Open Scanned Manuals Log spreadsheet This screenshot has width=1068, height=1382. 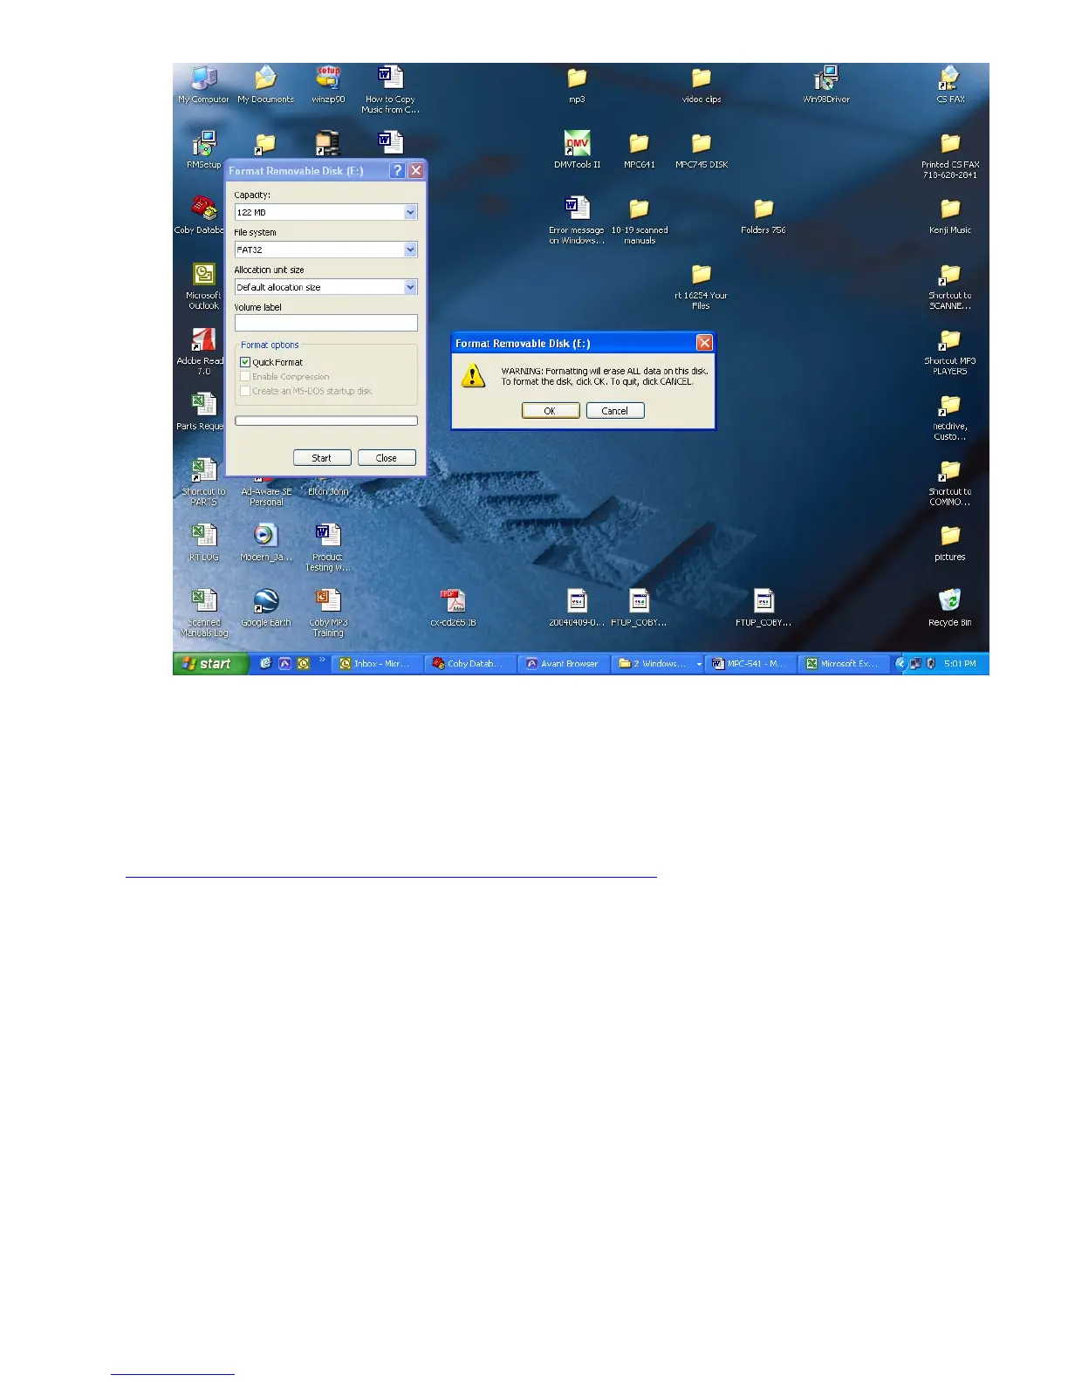click(203, 612)
